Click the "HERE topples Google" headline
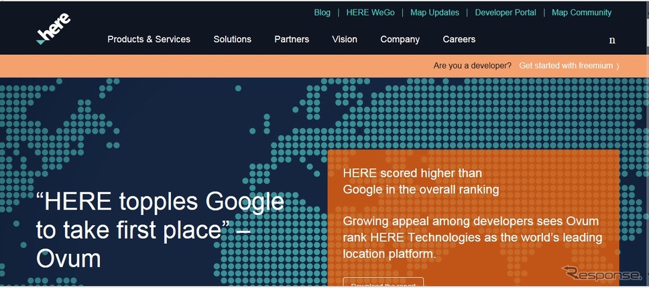 click(160, 230)
